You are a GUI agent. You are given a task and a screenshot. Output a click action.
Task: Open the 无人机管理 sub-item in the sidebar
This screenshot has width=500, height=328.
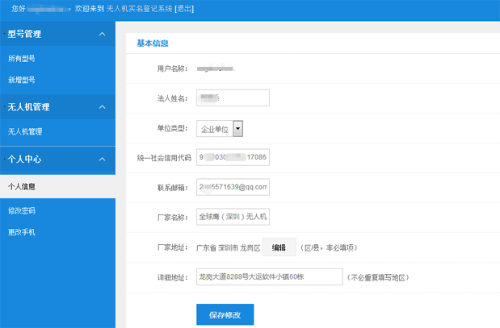point(25,131)
